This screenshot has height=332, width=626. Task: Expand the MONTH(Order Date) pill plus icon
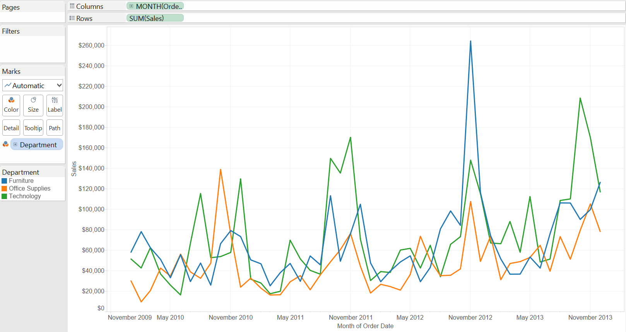132,6
